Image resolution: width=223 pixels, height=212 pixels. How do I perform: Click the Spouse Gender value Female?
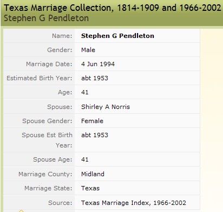pyautogui.click(x=92, y=121)
